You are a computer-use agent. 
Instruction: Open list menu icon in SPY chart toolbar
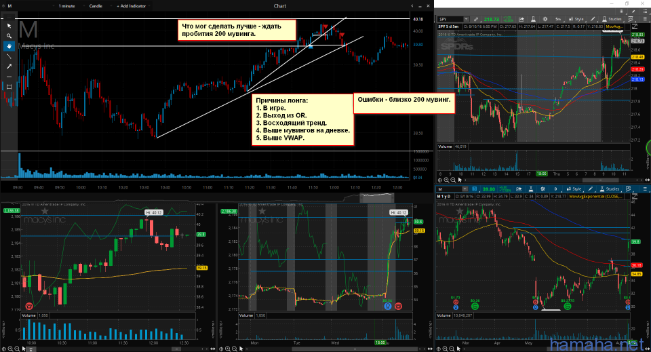[x=645, y=19]
